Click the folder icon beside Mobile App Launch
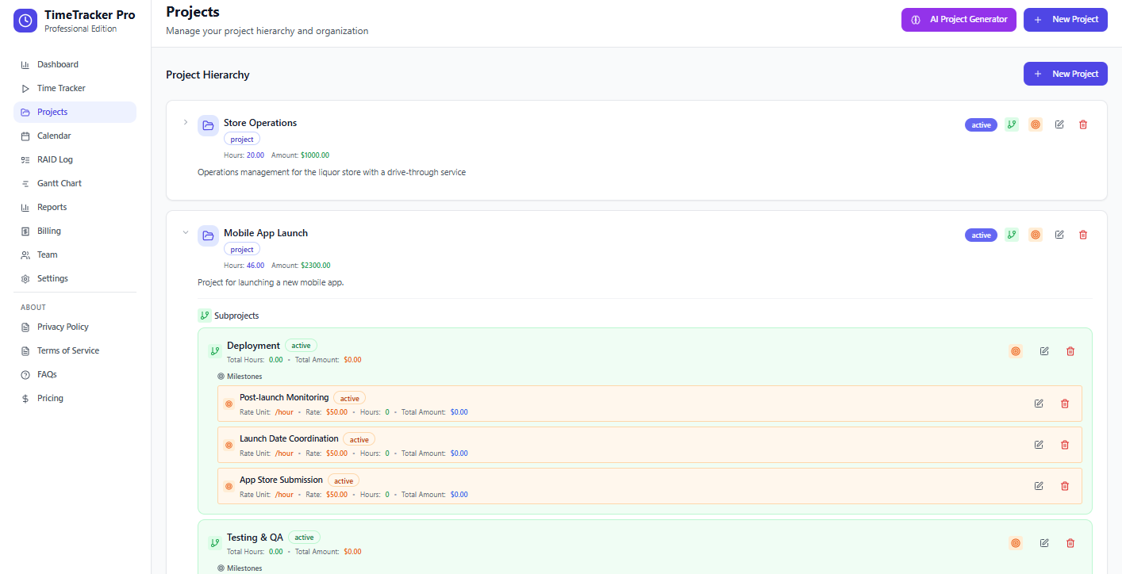 [x=207, y=235]
